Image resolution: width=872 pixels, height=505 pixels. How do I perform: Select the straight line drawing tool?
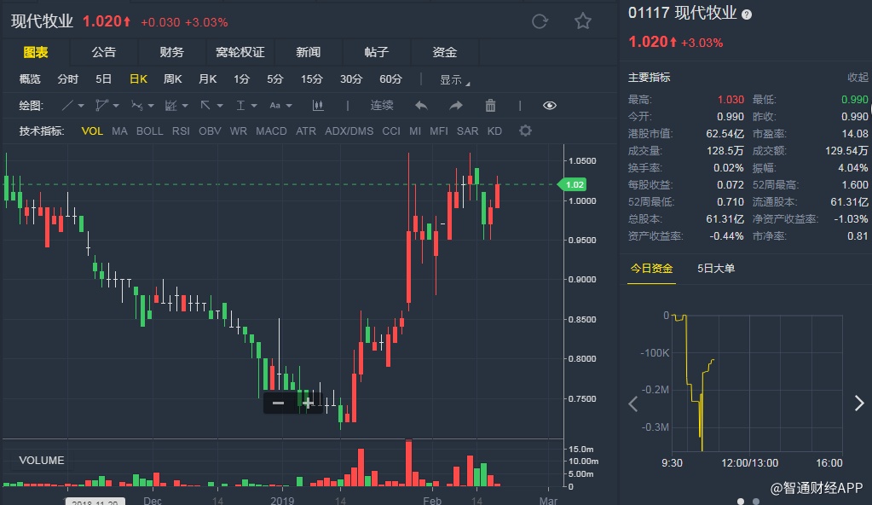(x=67, y=105)
